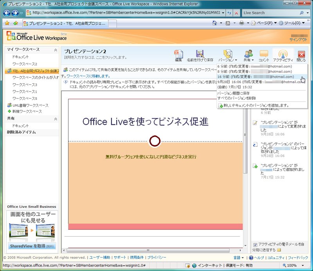Click the サインアウト sign-out link
Image resolution: width=313 pixels, height=271 pixels.
click(x=298, y=39)
